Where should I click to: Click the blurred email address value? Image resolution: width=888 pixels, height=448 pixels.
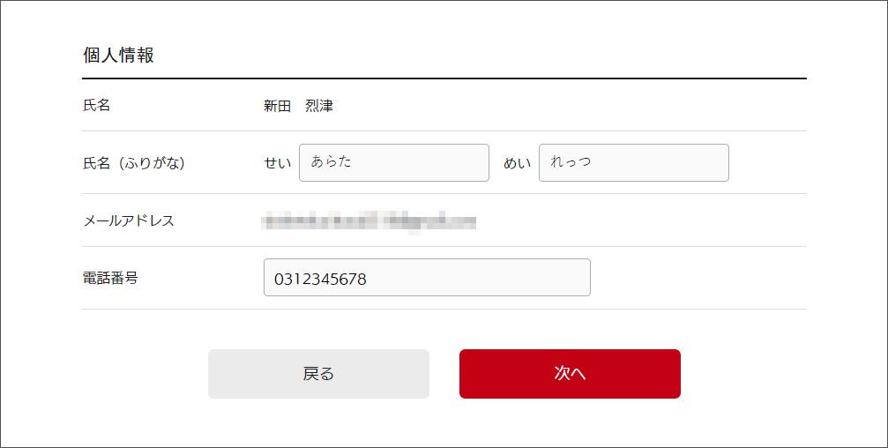coord(369,220)
